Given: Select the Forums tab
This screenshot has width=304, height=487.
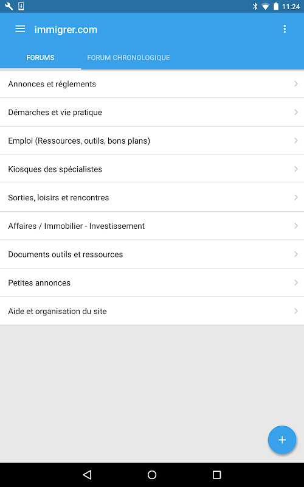Looking at the screenshot, I should 40,58.
